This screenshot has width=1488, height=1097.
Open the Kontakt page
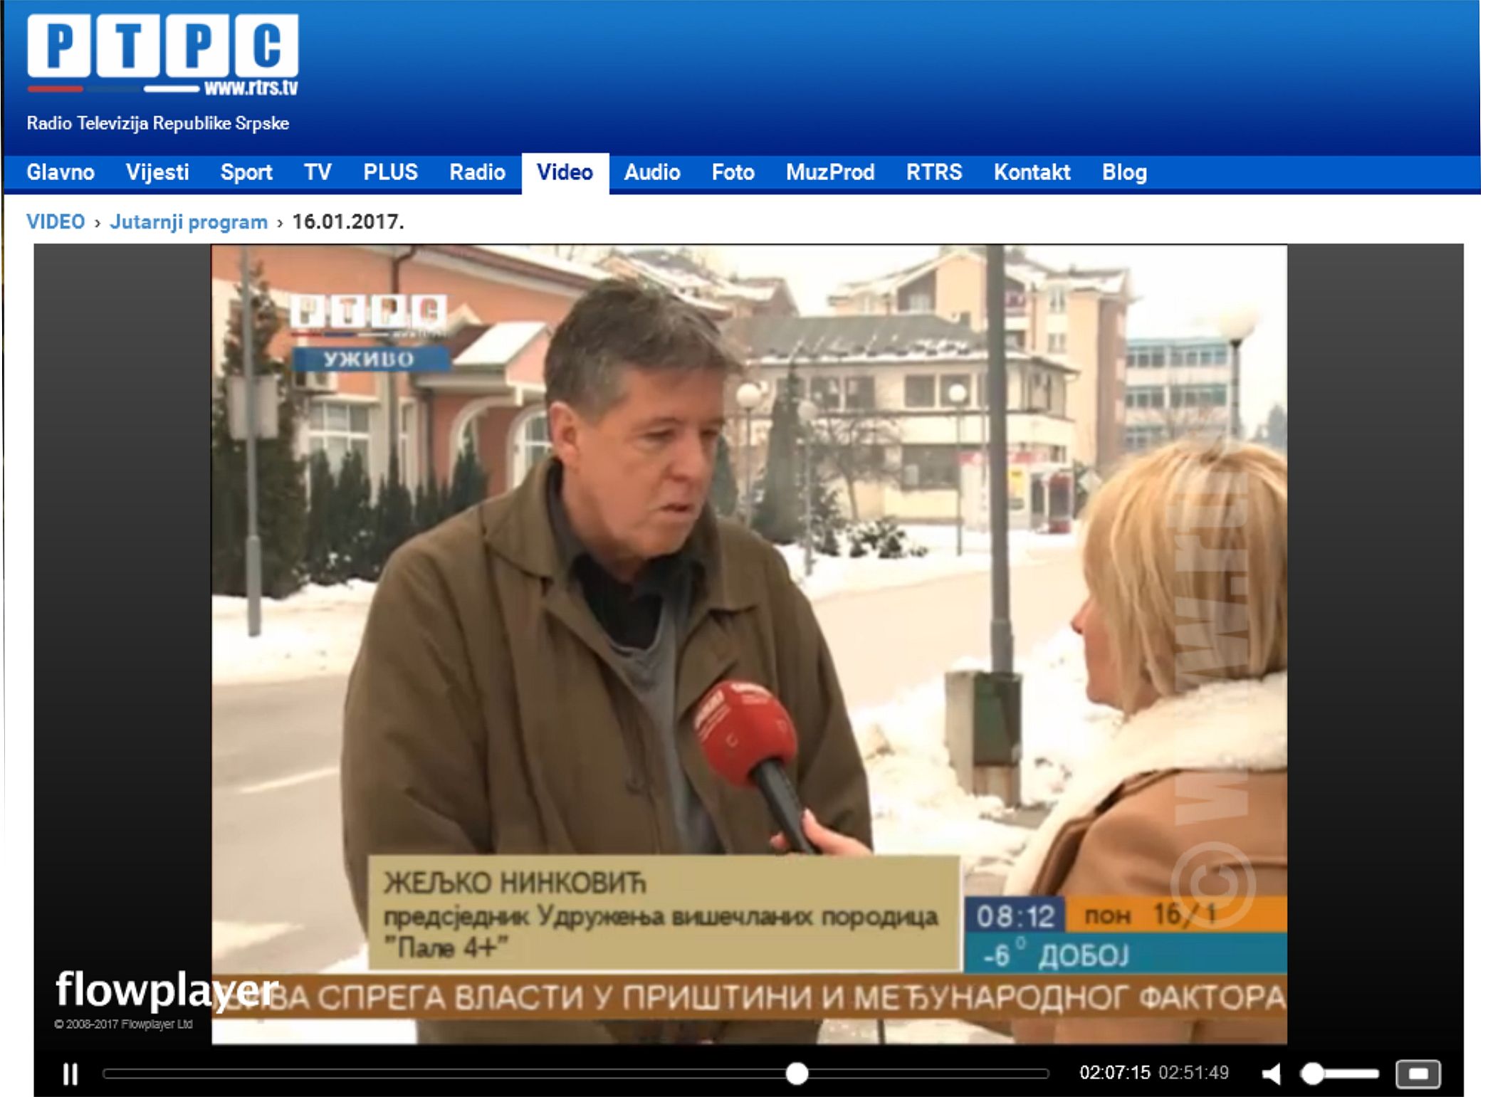click(1032, 172)
